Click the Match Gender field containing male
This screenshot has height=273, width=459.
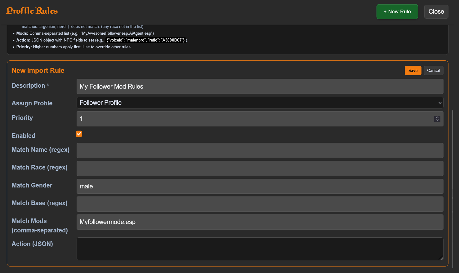260,186
